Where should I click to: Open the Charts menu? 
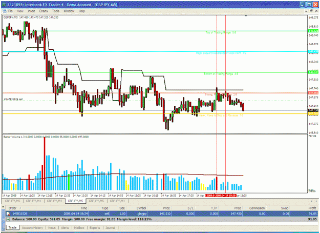tap(44, 11)
